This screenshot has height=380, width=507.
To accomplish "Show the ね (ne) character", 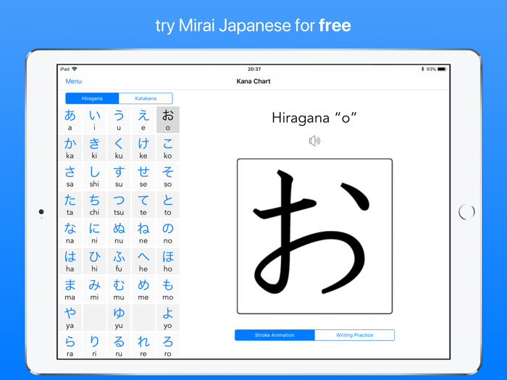I will click(x=143, y=233).
